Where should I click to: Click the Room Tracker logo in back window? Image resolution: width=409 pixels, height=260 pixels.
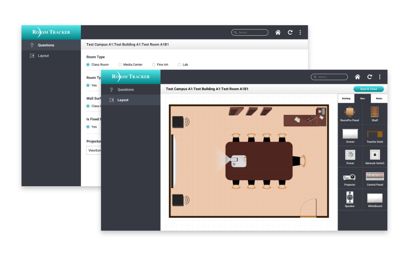pyautogui.click(x=51, y=32)
